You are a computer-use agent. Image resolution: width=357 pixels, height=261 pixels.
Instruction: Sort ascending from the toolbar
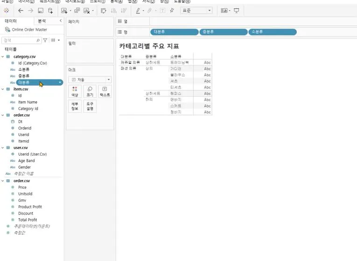pyautogui.click(x=113, y=10)
